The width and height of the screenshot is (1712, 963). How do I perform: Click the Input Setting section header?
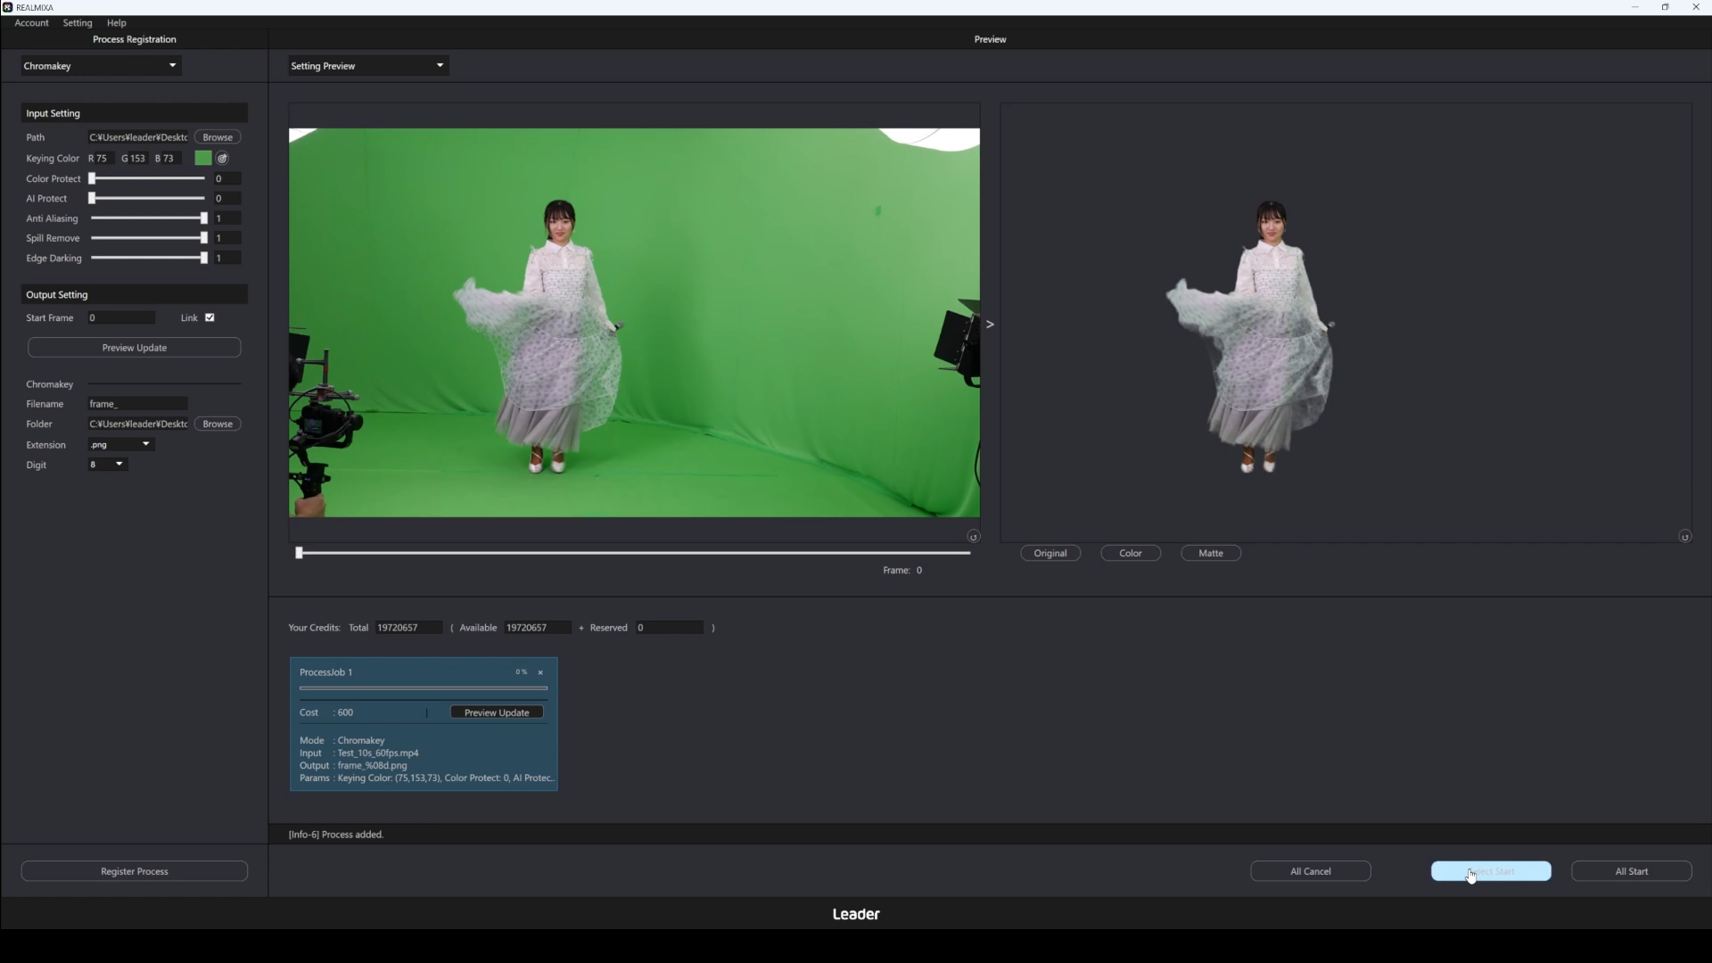click(x=135, y=113)
